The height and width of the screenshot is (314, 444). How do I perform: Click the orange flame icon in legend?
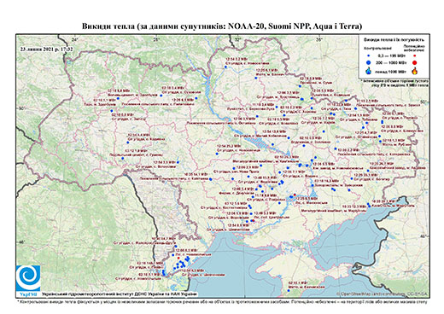tap(414, 71)
